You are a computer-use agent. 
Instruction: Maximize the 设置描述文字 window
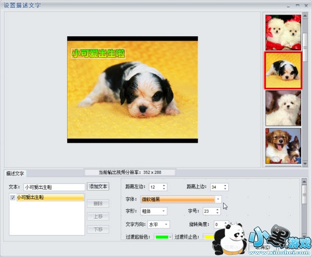[297, 5]
